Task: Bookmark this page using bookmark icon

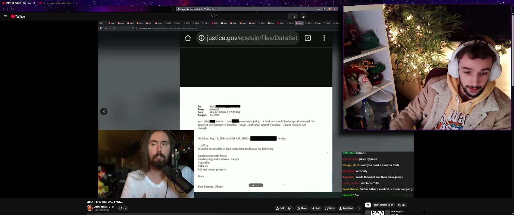Action: tap(173, 9)
